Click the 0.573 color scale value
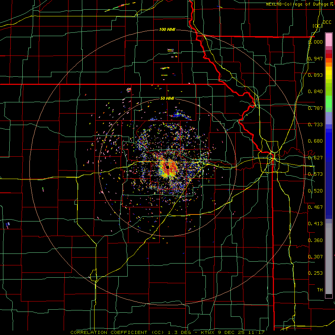The height and width of the screenshot is (335, 335). (x=315, y=174)
